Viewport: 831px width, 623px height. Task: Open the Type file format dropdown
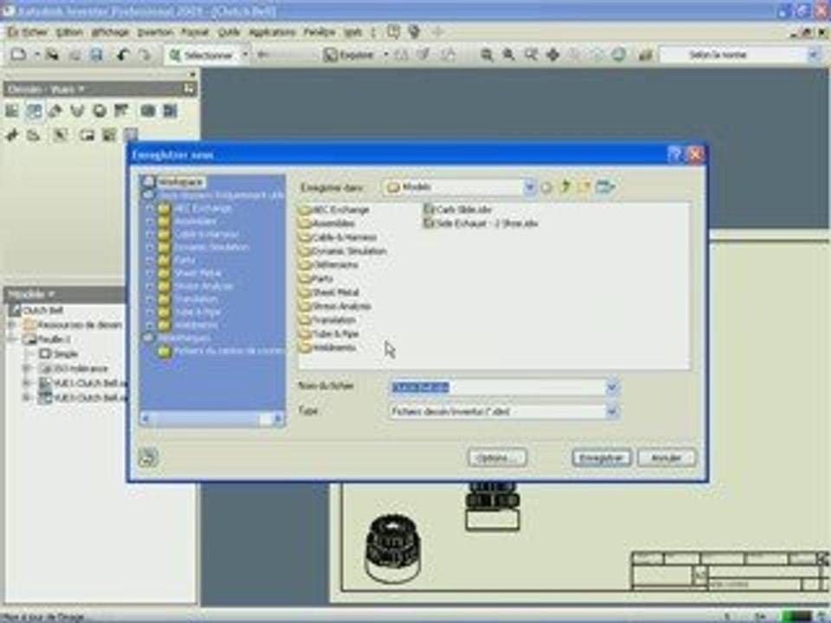point(612,411)
